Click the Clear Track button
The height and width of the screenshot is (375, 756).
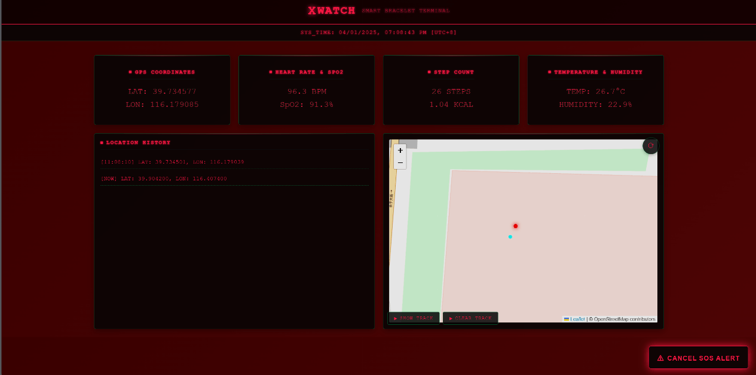click(x=470, y=318)
